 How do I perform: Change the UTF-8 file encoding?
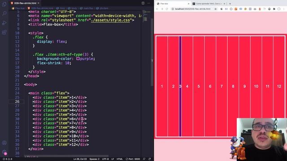[x=105, y=159]
